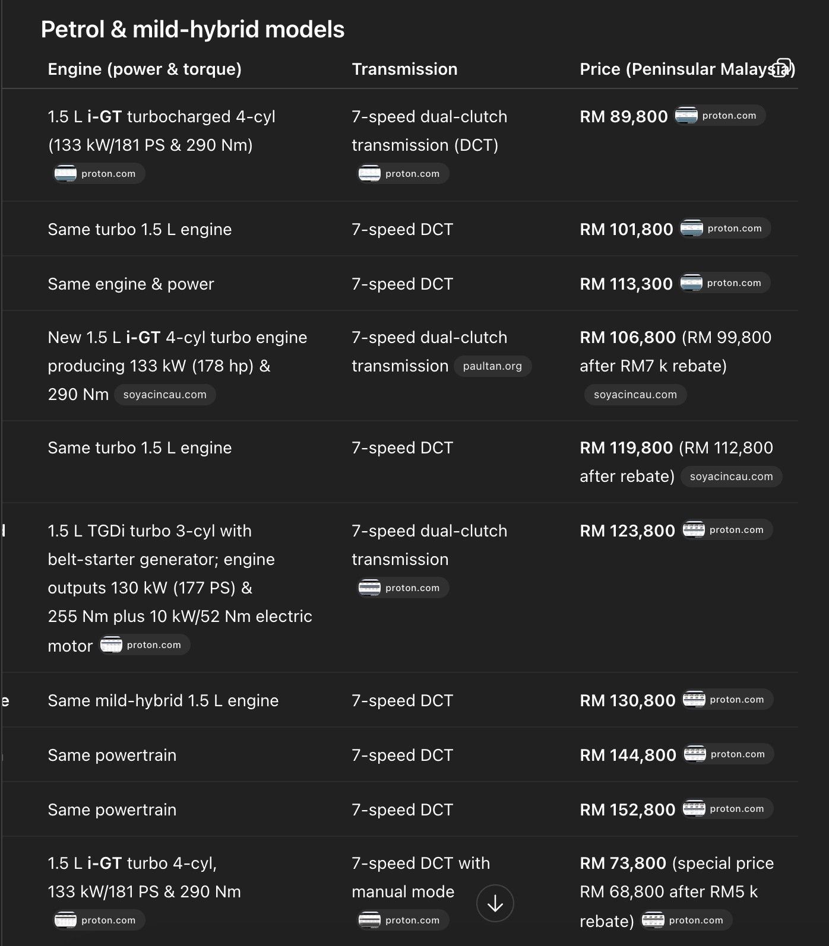
Task: Open proton.com source beside RM 123,800
Action: click(x=727, y=529)
